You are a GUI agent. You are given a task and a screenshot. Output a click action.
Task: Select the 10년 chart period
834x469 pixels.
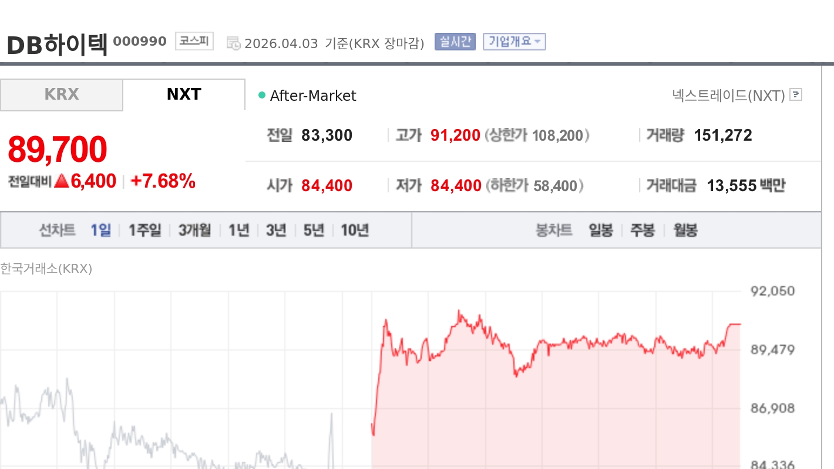(354, 230)
